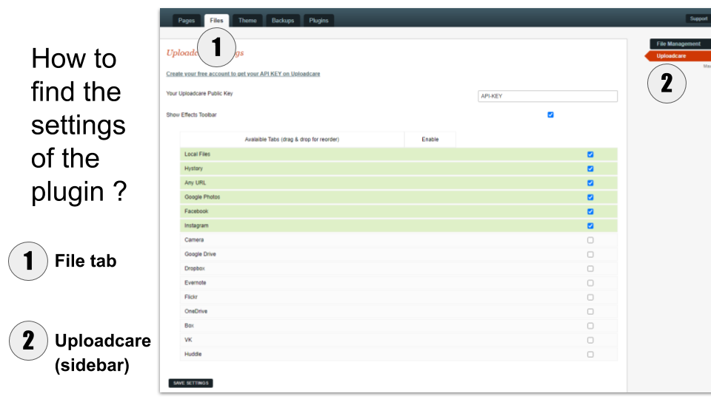Enable the Box checkbox
Viewport: 711px width, 399px height.
tap(590, 326)
